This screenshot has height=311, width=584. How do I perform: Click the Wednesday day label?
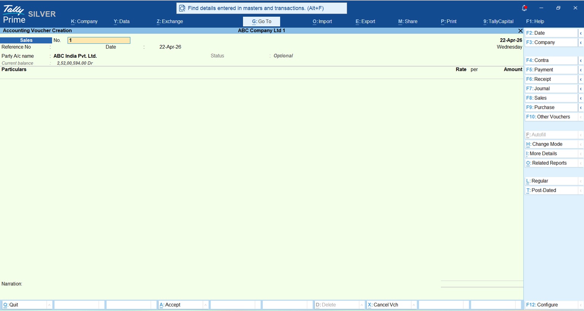pyautogui.click(x=509, y=47)
